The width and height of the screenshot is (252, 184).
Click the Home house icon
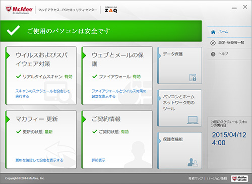click(213, 32)
